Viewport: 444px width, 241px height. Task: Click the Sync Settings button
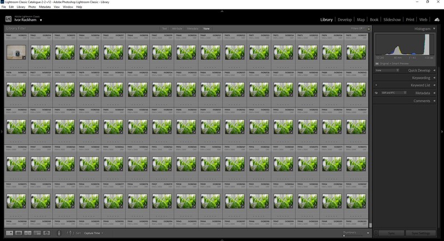(x=421, y=233)
